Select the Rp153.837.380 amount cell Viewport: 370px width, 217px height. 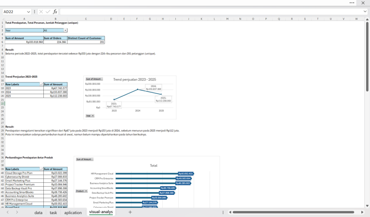point(55,92)
